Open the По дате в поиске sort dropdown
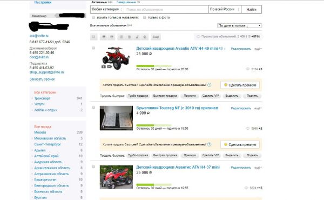The image size is (324, 200). pos(239,25)
